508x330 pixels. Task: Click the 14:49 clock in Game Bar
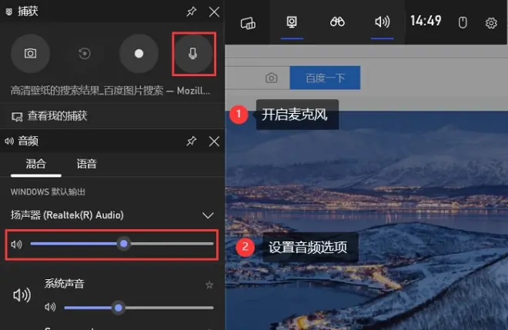tap(426, 21)
